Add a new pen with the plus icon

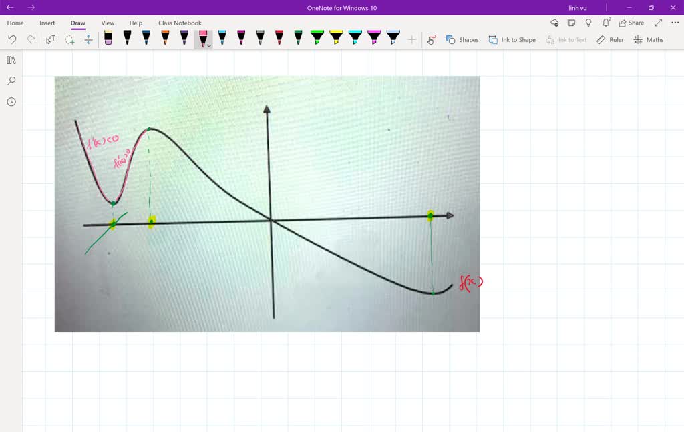point(412,39)
